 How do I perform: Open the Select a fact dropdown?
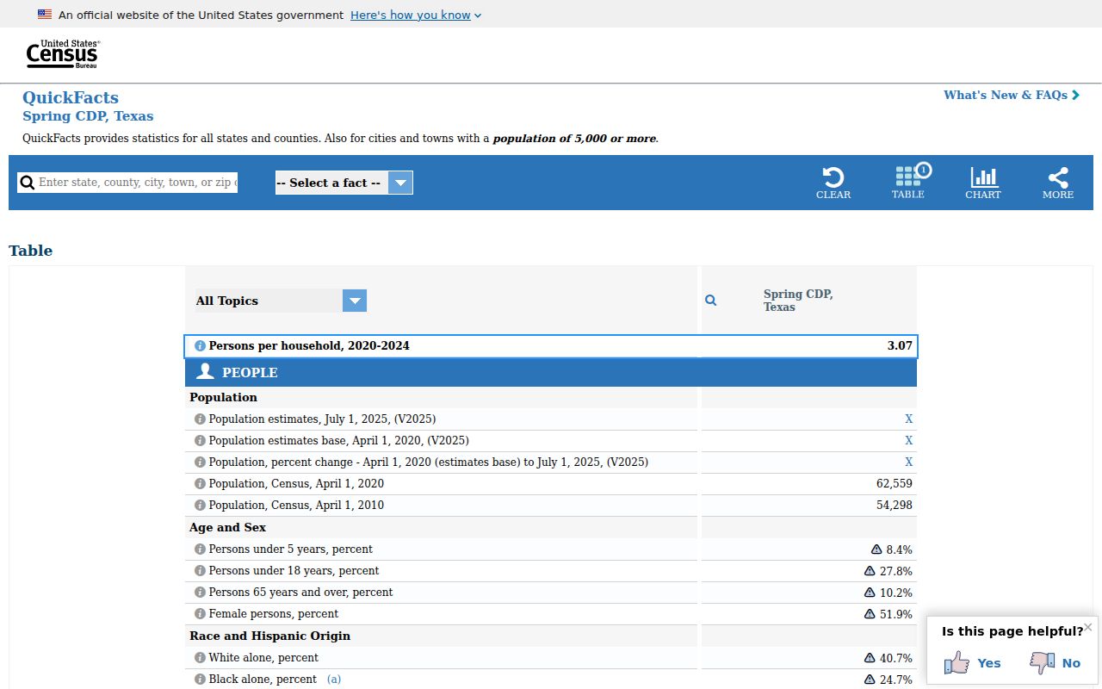pyautogui.click(x=344, y=183)
